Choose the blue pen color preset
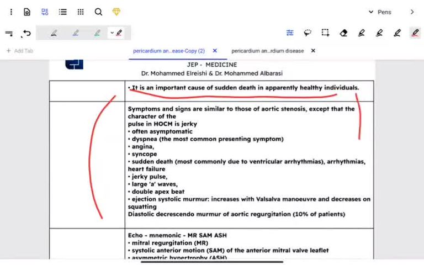Screen dimensions: 424x265 point(76,33)
